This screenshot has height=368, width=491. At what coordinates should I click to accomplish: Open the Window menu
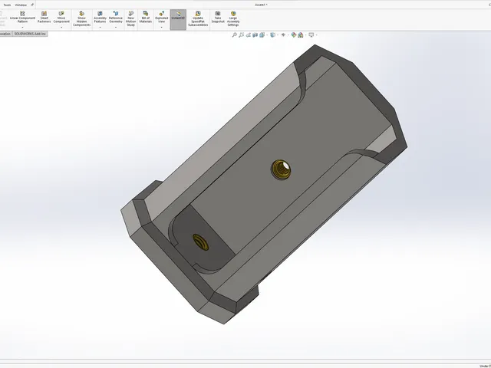pyautogui.click(x=21, y=5)
